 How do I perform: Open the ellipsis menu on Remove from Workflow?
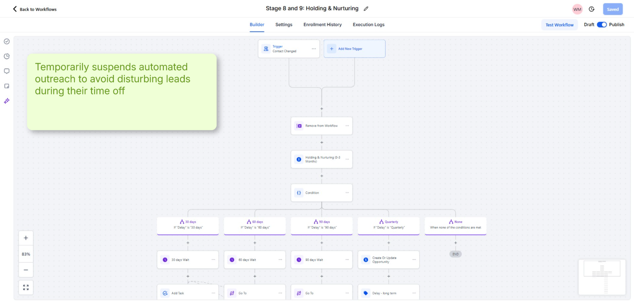coord(347,126)
